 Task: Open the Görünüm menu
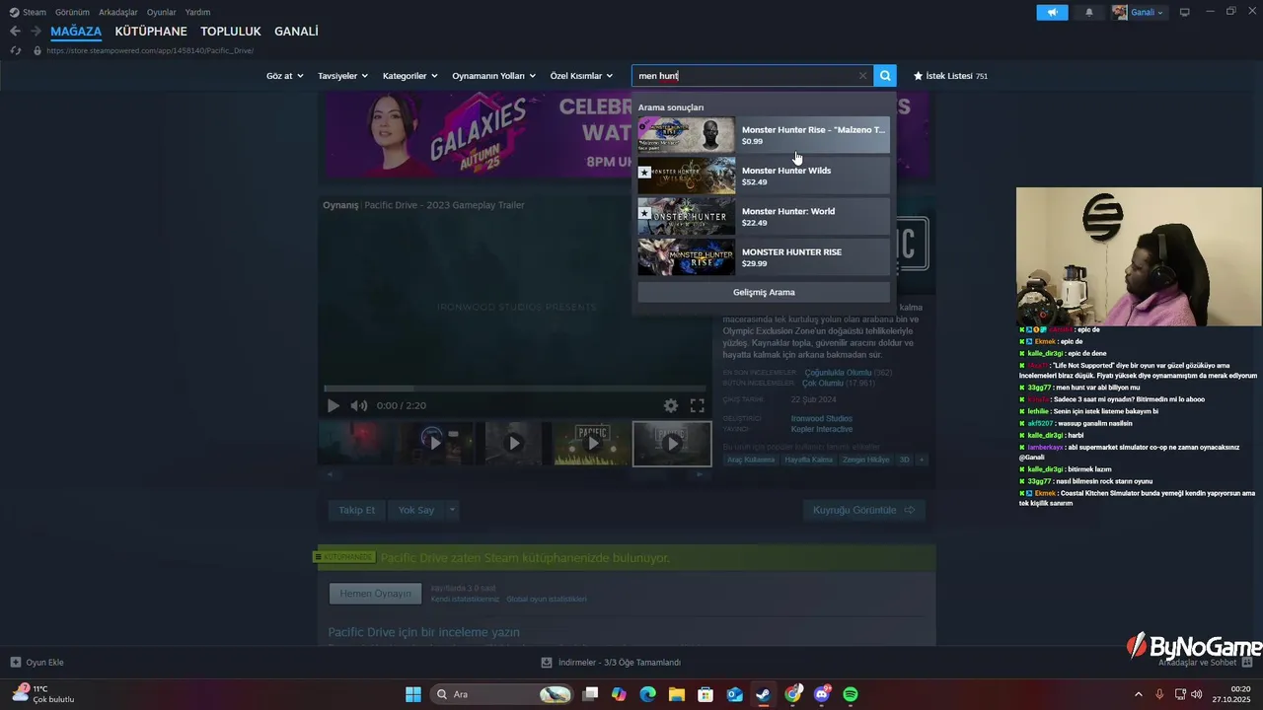point(72,12)
